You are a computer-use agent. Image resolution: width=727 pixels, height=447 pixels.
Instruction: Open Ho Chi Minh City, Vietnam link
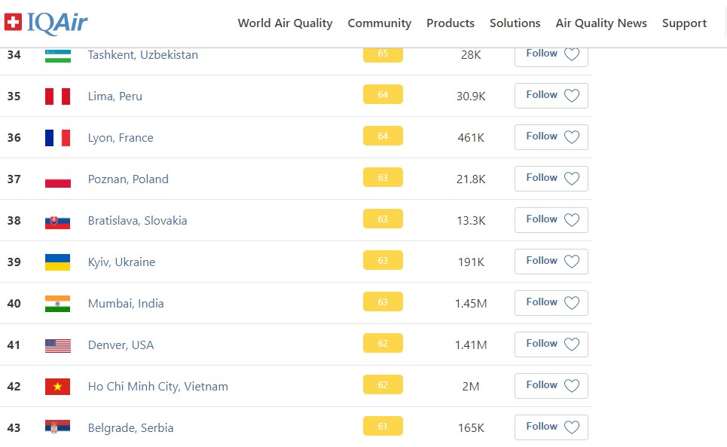157,387
